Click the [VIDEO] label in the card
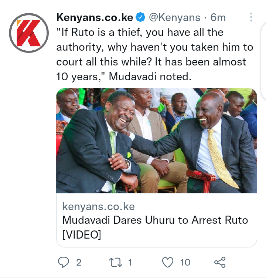The width and height of the screenshot is (266, 280). tap(82, 235)
